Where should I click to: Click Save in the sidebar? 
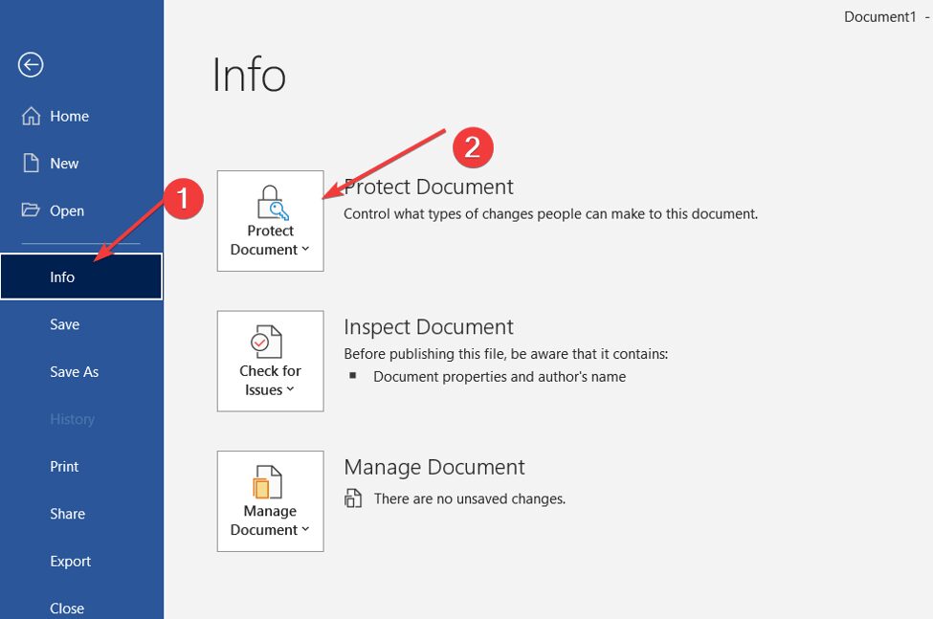coord(64,323)
